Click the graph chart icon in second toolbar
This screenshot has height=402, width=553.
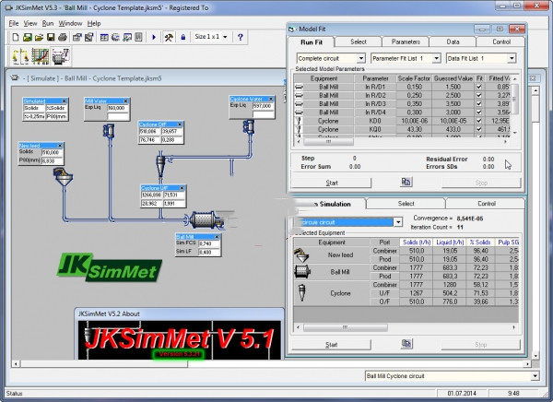pos(41,56)
